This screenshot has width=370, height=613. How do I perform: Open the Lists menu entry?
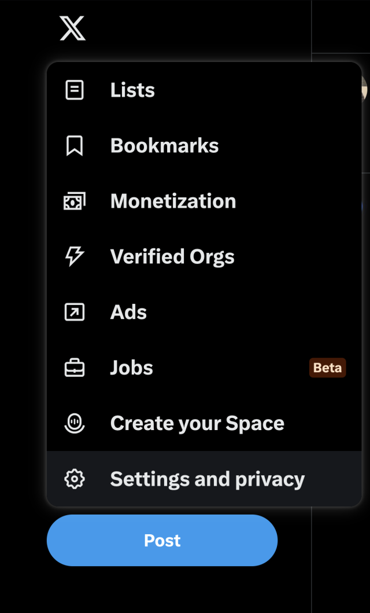click(132, 90)
